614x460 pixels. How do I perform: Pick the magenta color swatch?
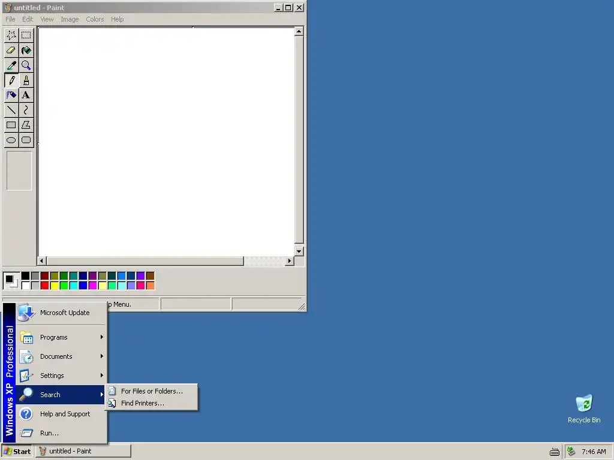click(93, 286)
